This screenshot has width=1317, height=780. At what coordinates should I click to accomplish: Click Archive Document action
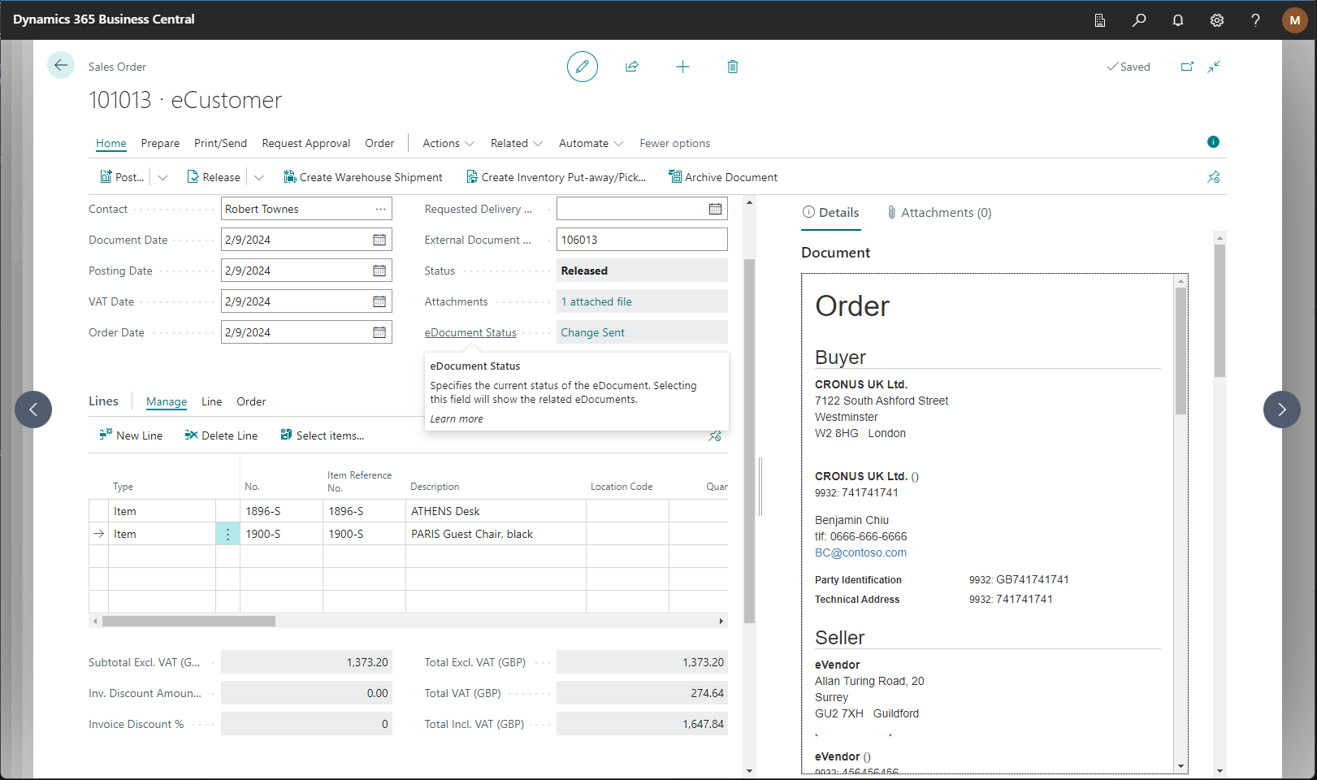point(722,177)
